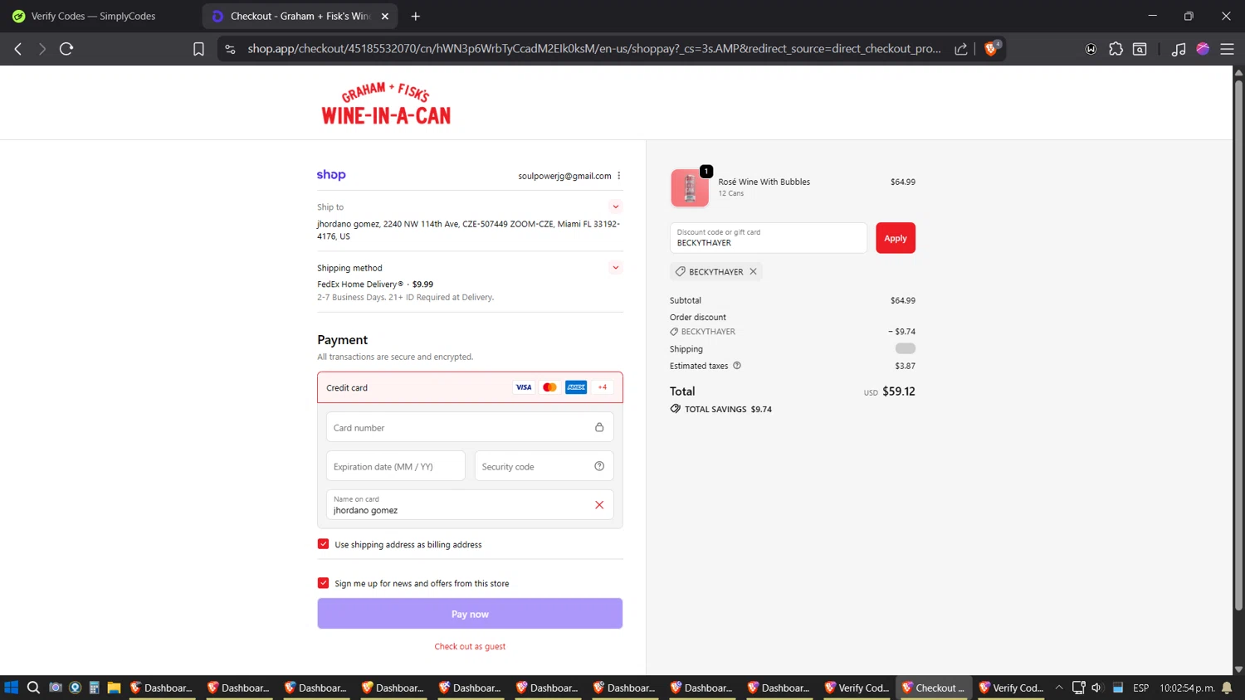The image size is (1245, 700).
Task: Click the browser forward arrow
Action: [x=41, y=49]
